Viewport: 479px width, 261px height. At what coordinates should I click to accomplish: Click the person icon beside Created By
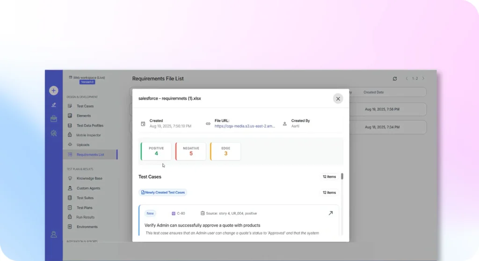[x=285, y=124]
